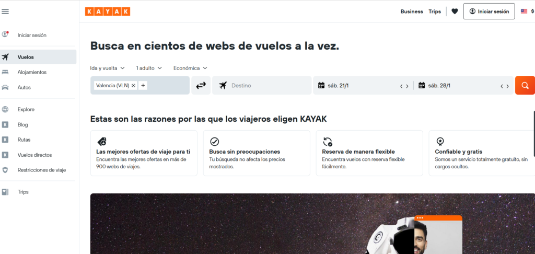This screenshot has height=254, width=535.
Task: Go to next day for return date
Action: pos(508,86)
